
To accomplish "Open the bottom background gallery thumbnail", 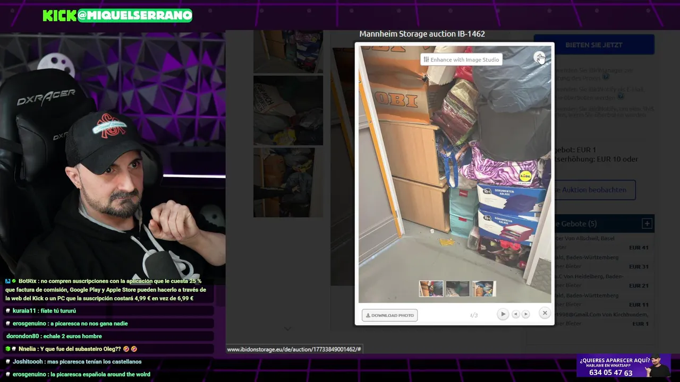I will pyautogui.click(x=288, y=183).
